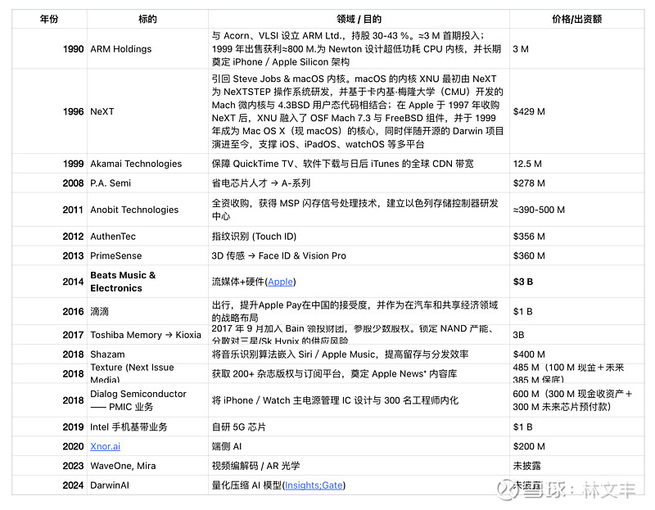The image size is (655, 510).
Task: Select the Shazam cell
Action: (147, 354)
